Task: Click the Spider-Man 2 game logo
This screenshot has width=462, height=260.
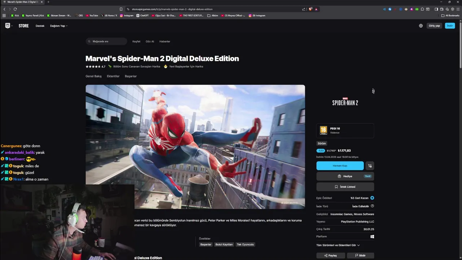Action: click(345, 102)
